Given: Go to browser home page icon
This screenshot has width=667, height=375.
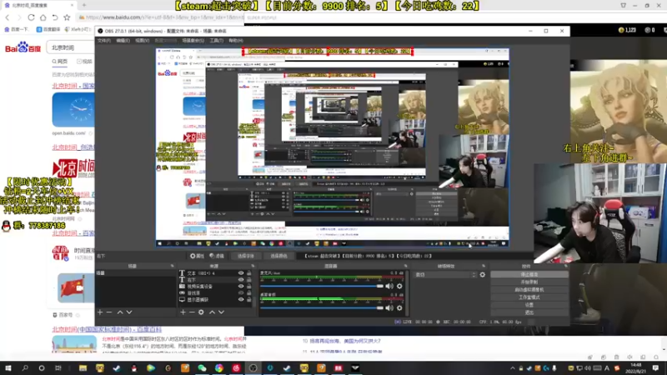Looking at the screenshot, I should [x=43, y=17].
